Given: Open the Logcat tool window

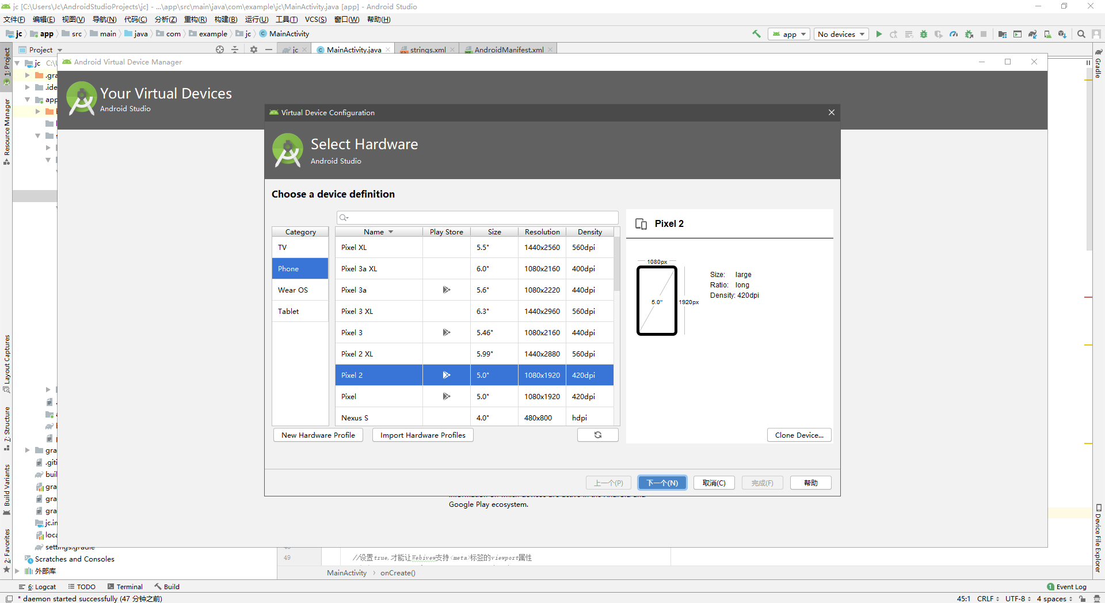Looking at the screenshot, I should coord(38,586).
